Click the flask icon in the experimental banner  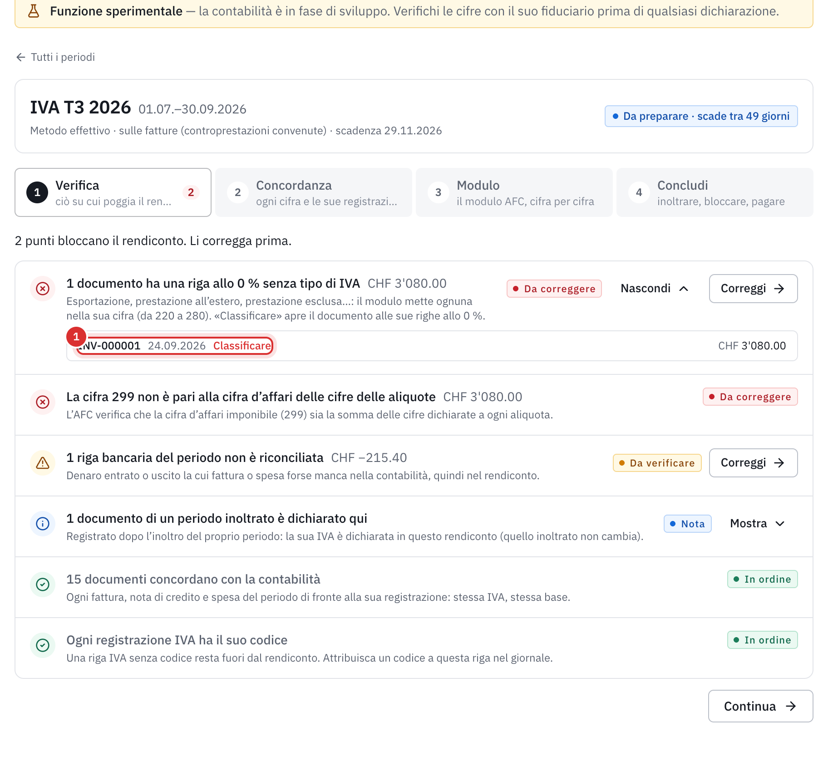(x=34, y=11)
